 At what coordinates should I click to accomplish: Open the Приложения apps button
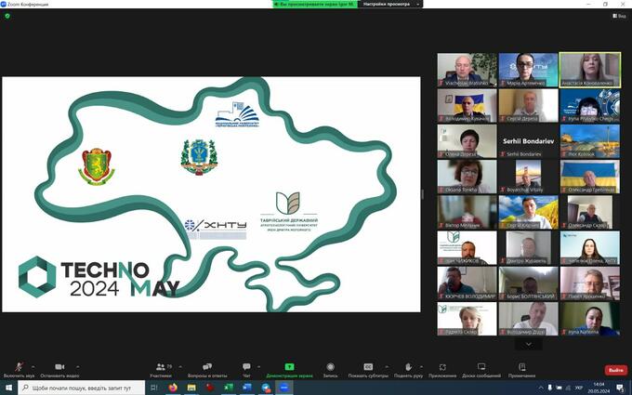click(x=442, y=369)
